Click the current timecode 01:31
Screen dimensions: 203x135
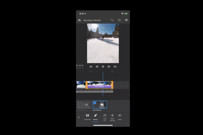[x=80, y=66]
